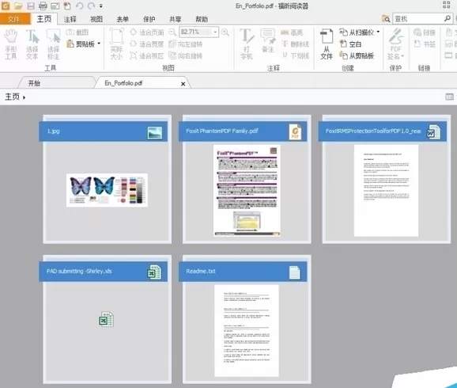Click the find-in-folder search icon
The height and width of the screenshot is (388, 457).
coord(386,19)
